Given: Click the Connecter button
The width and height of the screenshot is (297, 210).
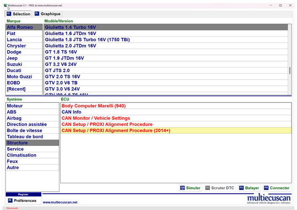Looking at the screenshot, I should (x=277, y=188).
